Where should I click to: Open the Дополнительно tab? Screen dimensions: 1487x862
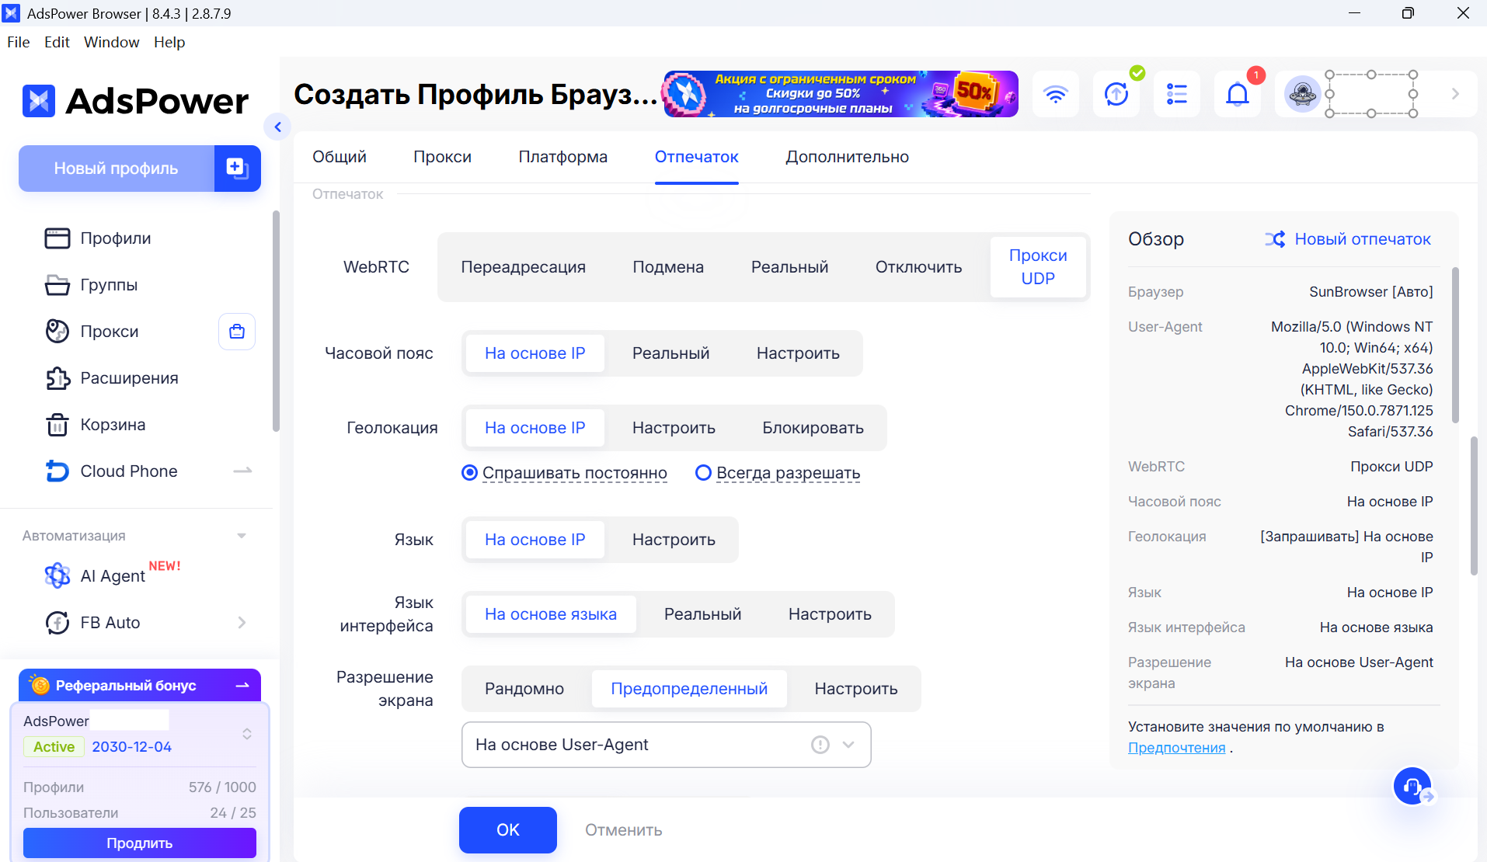(847, 157)
